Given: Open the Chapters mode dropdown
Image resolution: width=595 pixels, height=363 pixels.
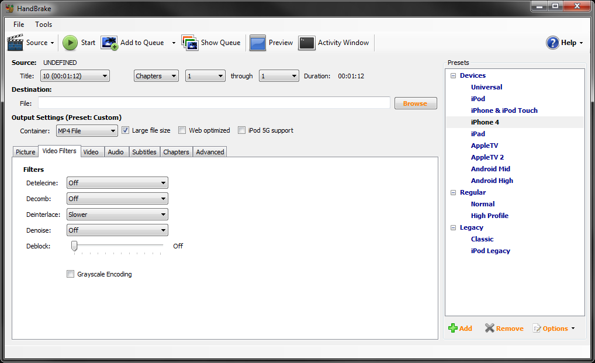Looking at the screenshot, I should pyautogui.click(x=156, y=76).
